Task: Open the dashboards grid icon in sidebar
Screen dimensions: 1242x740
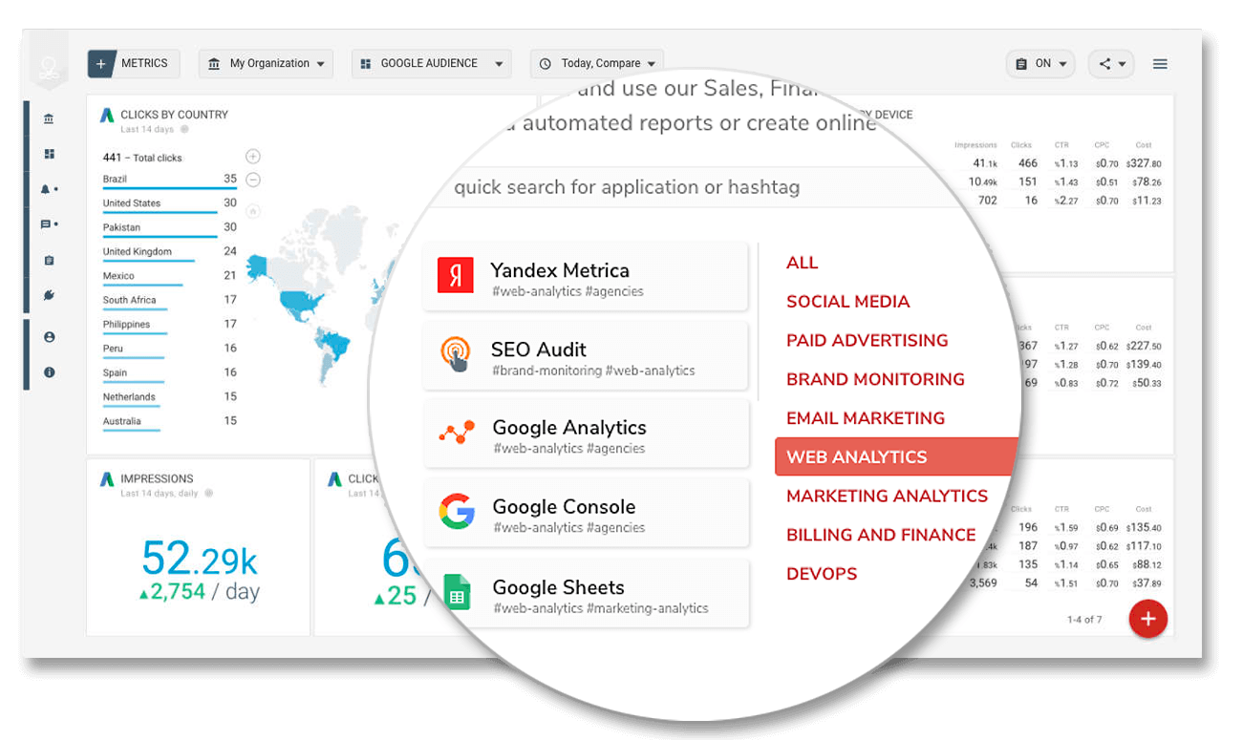Action: click(49, 154)
